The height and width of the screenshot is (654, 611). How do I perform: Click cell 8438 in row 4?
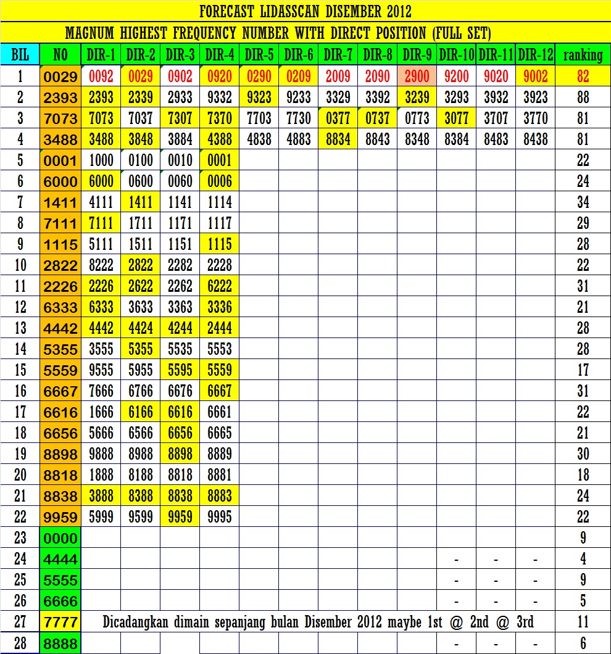(536, 139)
